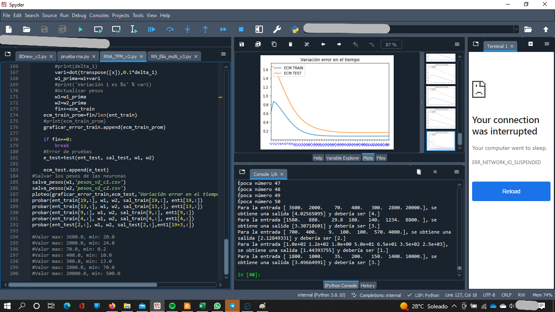Save the current plot as image

(x=242, y=44)
